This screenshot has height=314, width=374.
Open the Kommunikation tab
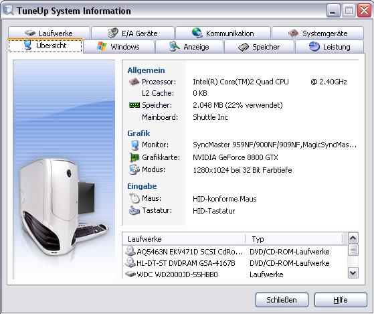pos(223,33)
